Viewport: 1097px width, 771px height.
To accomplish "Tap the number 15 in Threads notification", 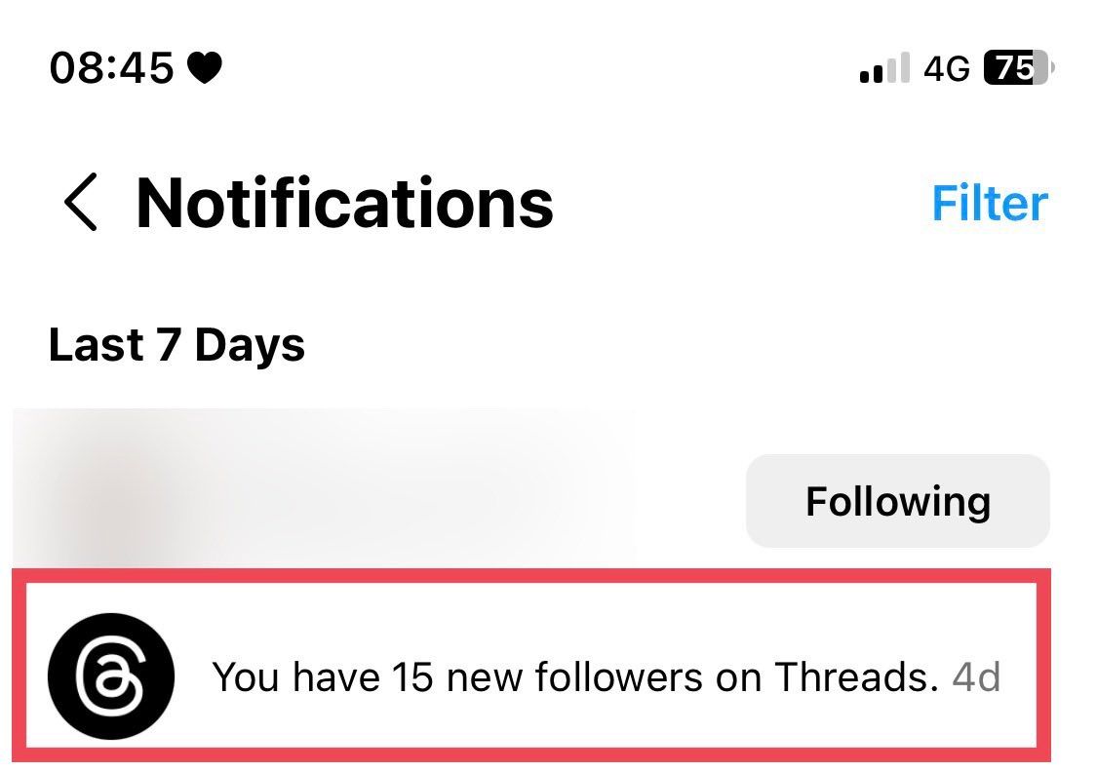I will coord(412,676).
